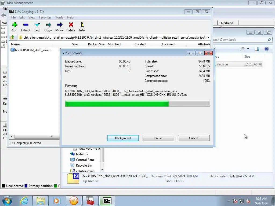Screen dimensions: 275x206
Task: Sort by the Packed Size column
Action: (96, 44)
